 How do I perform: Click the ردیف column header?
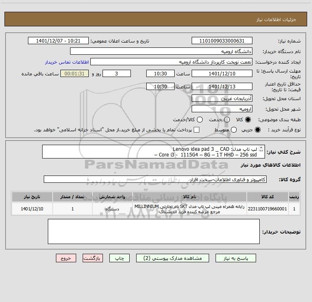point(294,197)
